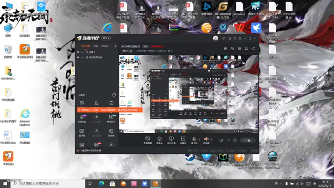Open the WeGame desktop shortcut
This screenshot has width=334, height=188.
(x=239, y=9)
